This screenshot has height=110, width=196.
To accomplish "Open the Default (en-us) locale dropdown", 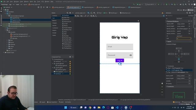I will 125,13.
